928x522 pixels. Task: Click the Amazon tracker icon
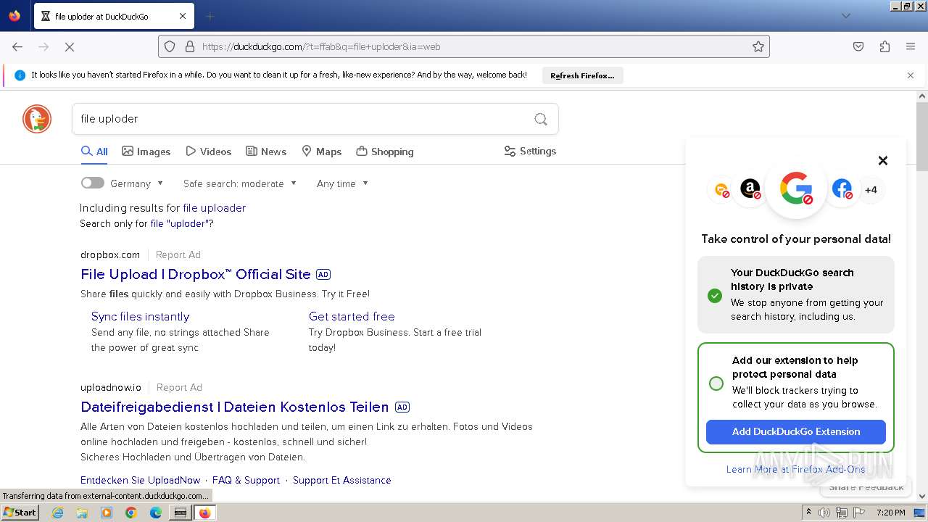(x=750, y=189)
